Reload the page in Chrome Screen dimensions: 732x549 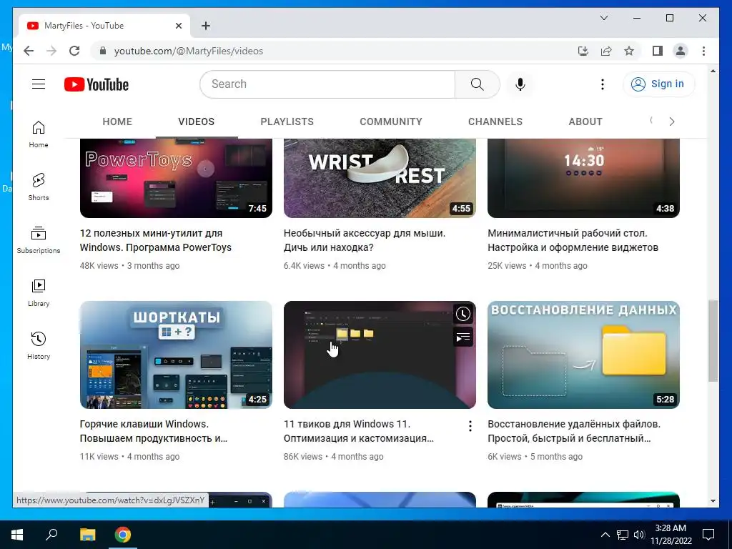74,51
